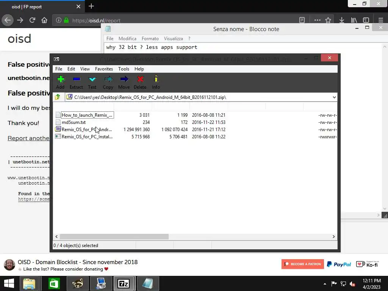Open the Favorites menu in 7-Zip
Viewport: 388px width, 291px height.
tap(104, 69)
